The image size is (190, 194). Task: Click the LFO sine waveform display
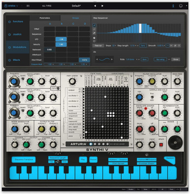[104, 59]
